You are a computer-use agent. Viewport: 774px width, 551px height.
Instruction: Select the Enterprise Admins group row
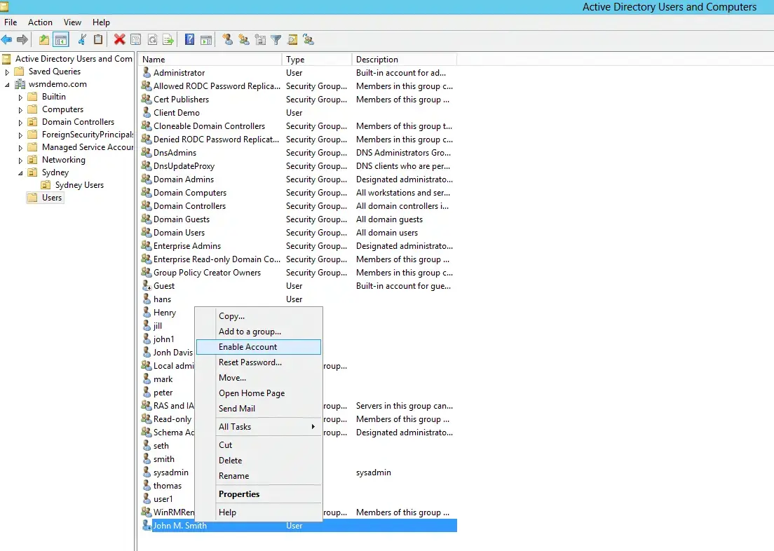(x=298, y=246)
